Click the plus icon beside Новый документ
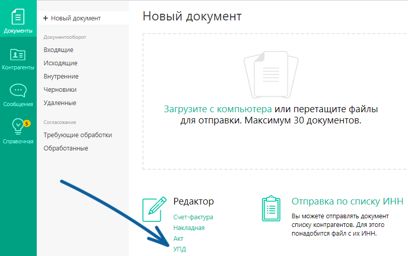408x256 pixels. (x=45, y=18)
